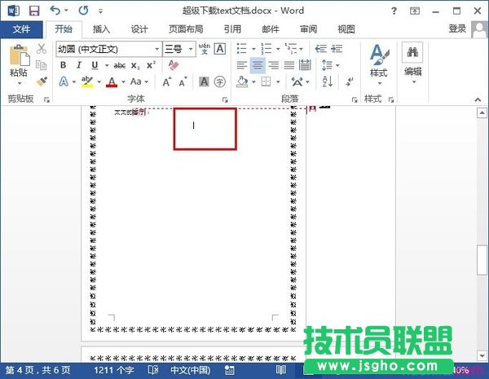The width and height of the screenshot is (489, 379).
Task: Activate the Format Painter brush
Action: click(x=42, y=82)
